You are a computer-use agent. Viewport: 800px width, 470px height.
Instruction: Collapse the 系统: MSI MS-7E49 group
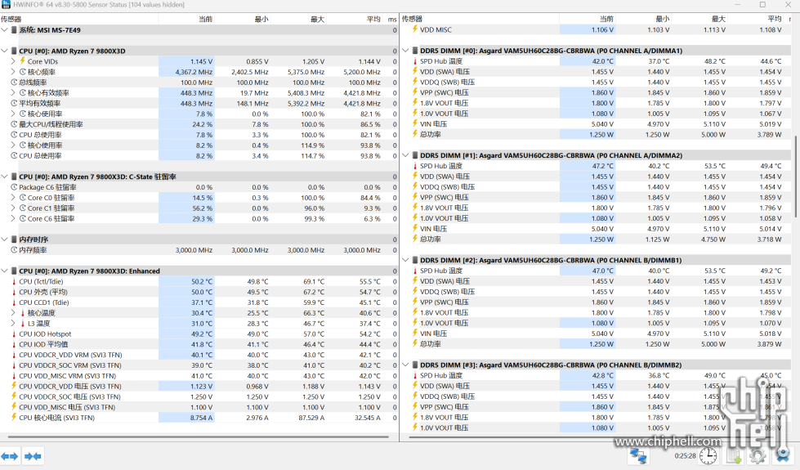[5, 30]
